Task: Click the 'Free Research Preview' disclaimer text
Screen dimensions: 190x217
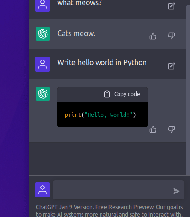Action: (125, 207)
